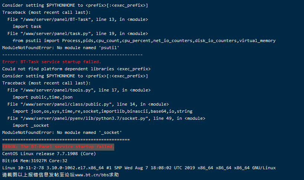Click the 'import public,time,json' line
This screenshot has height=180, width=304.
[x=43, y=97]
